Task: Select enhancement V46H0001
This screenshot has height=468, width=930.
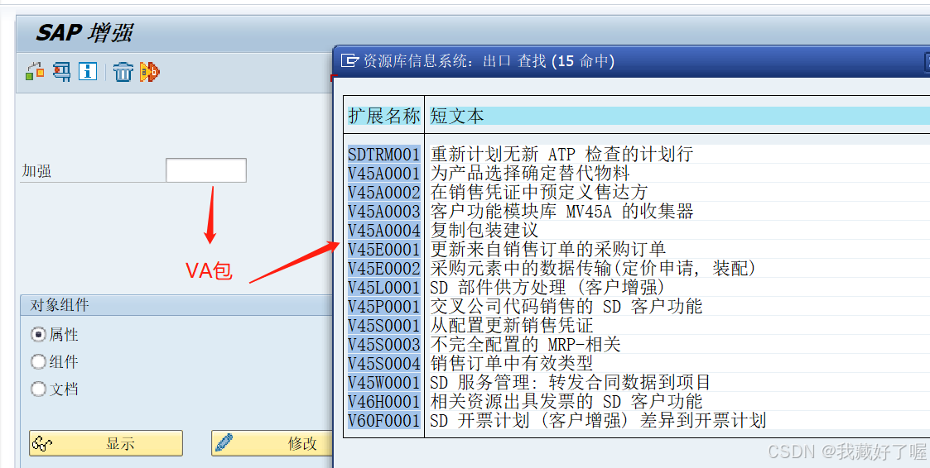Action: 383,401
